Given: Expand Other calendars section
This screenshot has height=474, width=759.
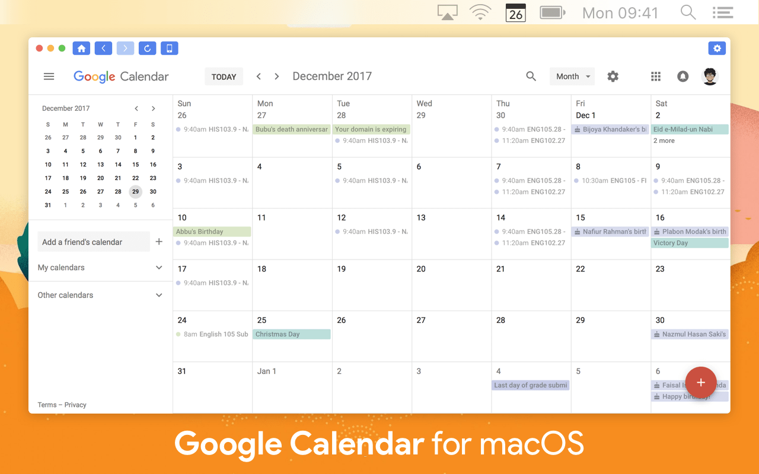Looking at the screenshot, I should click(159, 295).
